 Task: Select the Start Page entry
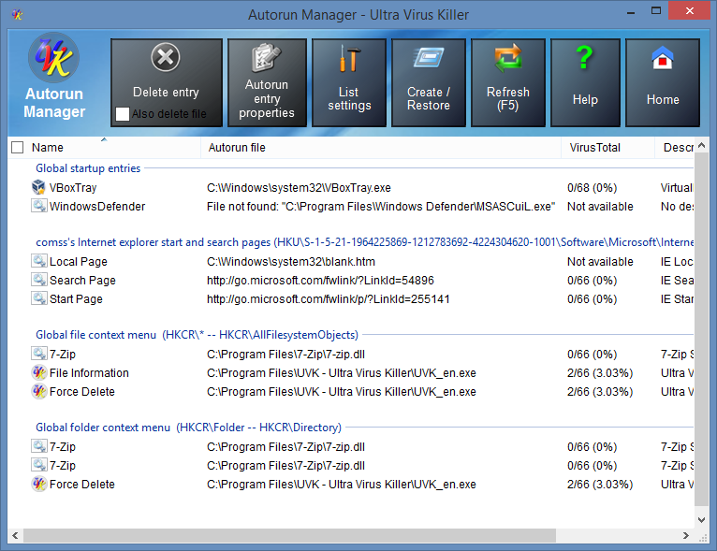(x=76, y=299)
